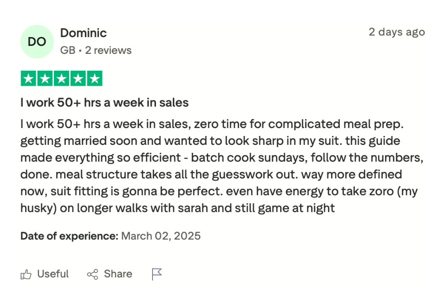442x295 pixels.
Task: Click the fifth (last) rating star
Action: (94, 79)
